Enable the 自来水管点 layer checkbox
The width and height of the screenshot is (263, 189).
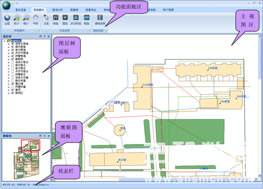click(x=12, y=62)
